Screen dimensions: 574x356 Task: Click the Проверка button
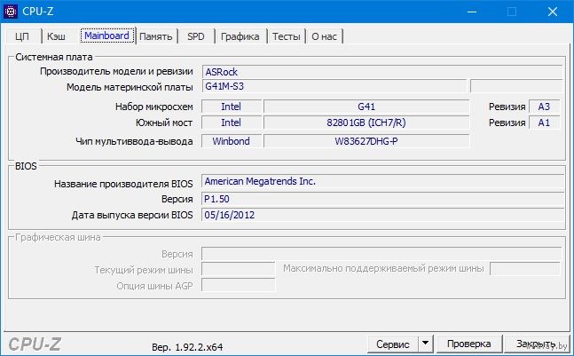click(x=469, y=344)
